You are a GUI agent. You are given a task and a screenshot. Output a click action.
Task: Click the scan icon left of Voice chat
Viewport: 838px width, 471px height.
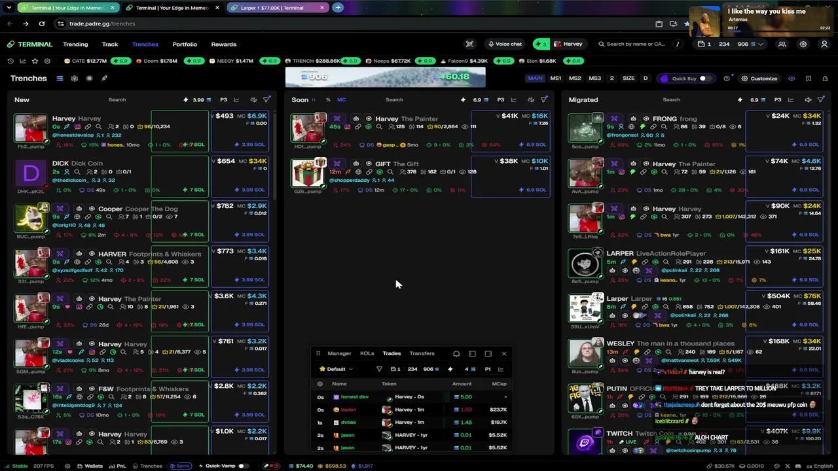click(x=469, y=44)
